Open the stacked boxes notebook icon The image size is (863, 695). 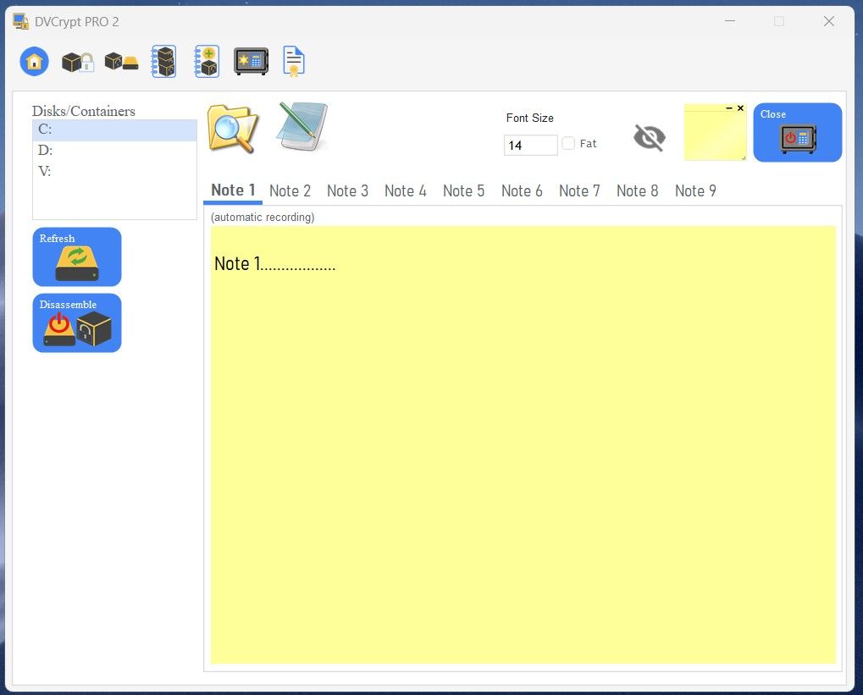(x=163, y=62)
